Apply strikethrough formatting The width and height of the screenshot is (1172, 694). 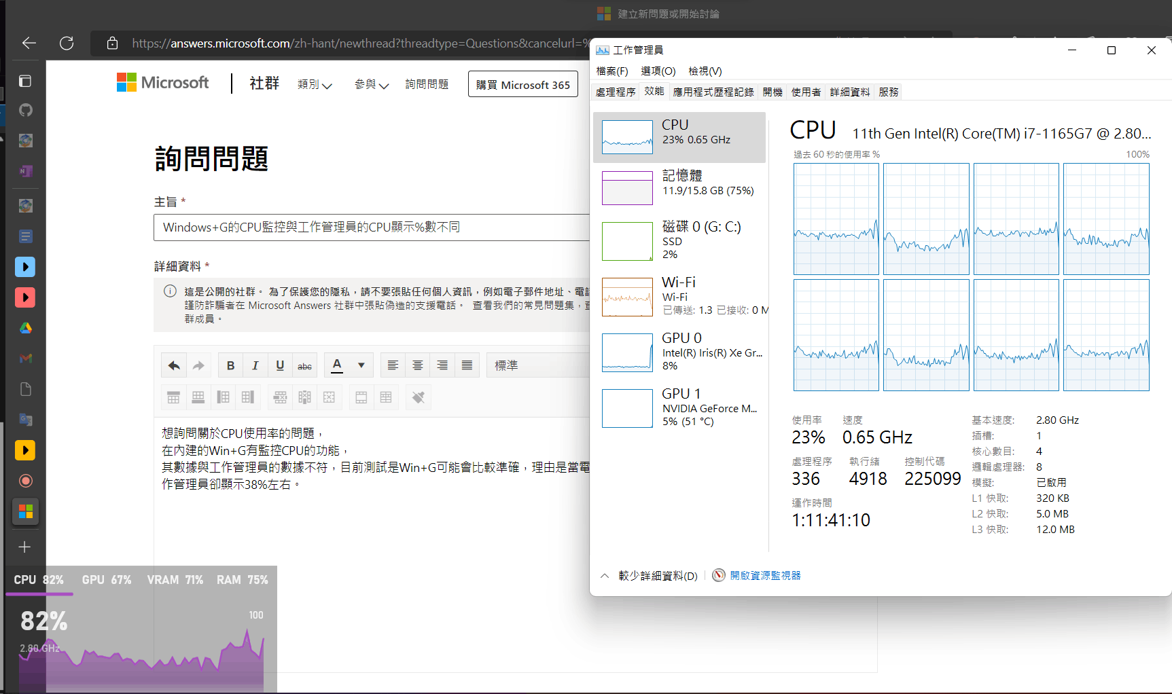304,365
